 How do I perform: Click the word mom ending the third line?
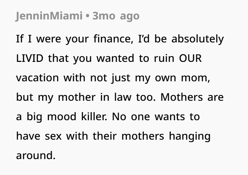pos(196,78)
